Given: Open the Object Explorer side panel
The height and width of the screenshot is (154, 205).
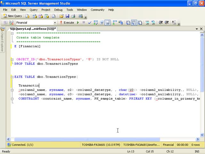Looking at the screenshot, I should 2,40.
